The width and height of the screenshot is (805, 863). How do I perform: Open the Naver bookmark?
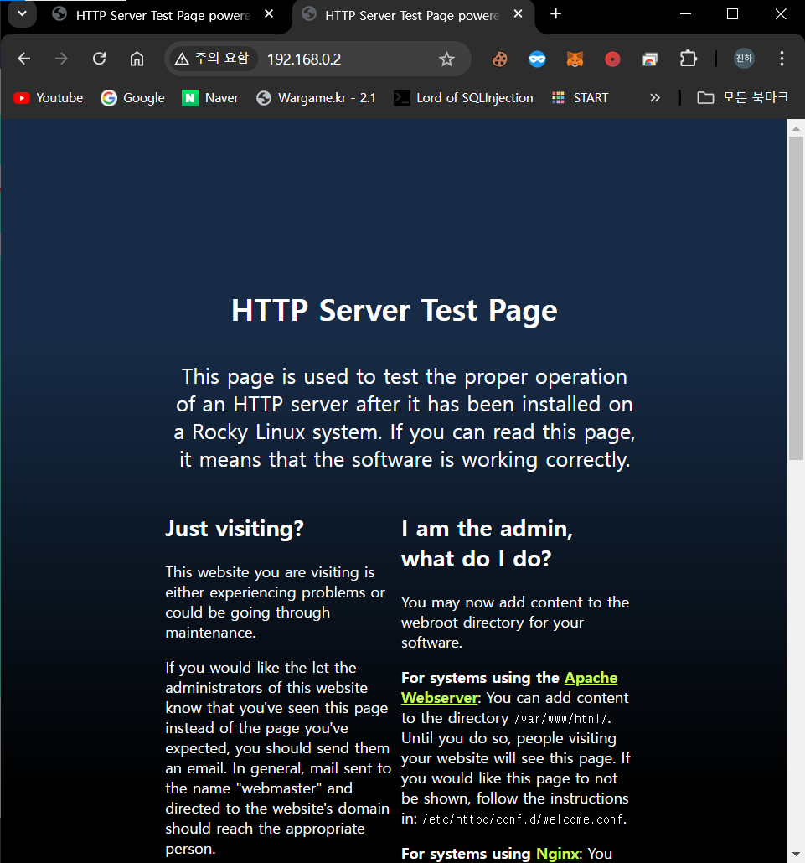(210, 98)
